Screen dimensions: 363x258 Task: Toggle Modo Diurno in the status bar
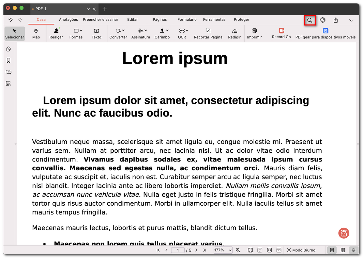click(301, 250)
